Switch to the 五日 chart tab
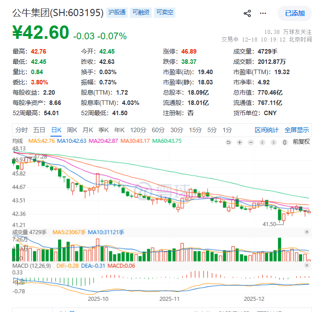324x312 pixels. [39, 130]
